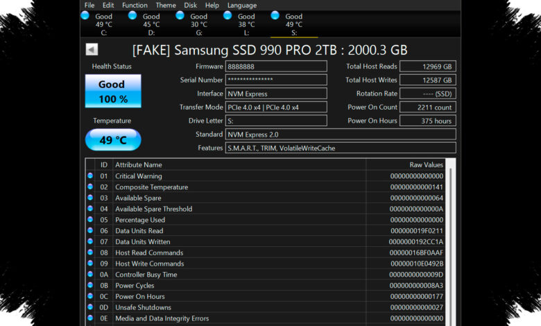Click Power On Count value 2211 count
The width and height of the screenshot is (541, 326).
point(428,107)
